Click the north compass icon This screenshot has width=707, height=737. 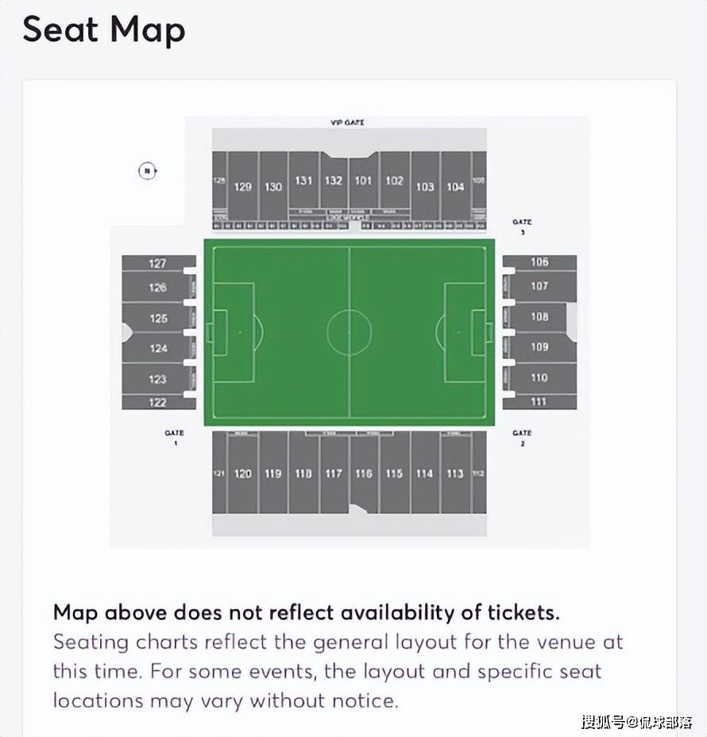(148, 171)
